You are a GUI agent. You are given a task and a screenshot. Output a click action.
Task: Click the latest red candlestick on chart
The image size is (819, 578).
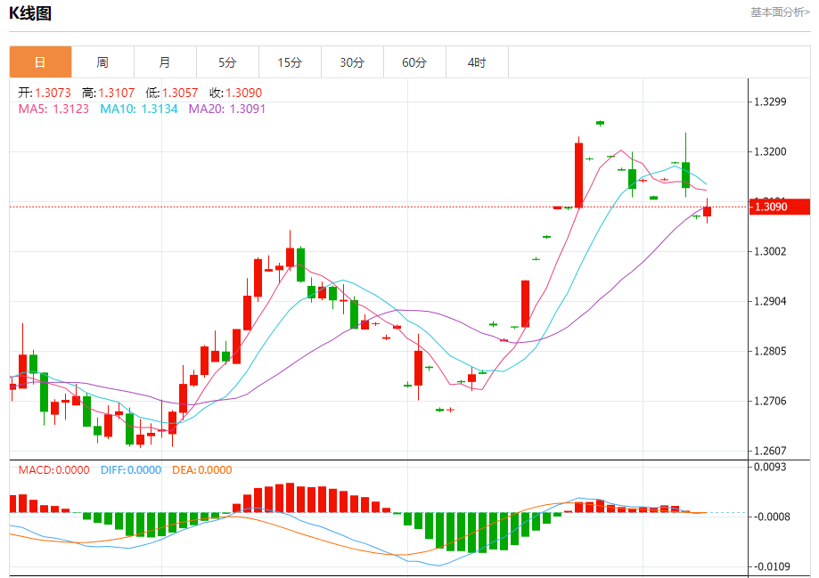[x=708, y=211]
